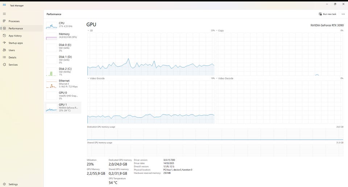The width and height of the screenshot is (348, 187).
Task: Open the App history page
Action: (x=21, y=36)
